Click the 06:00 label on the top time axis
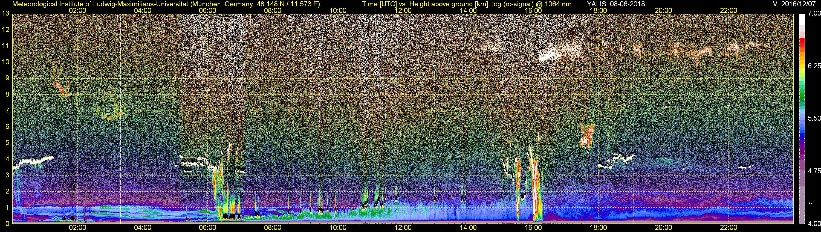This screenshot has height=232, width=821. tap(207, 10)
